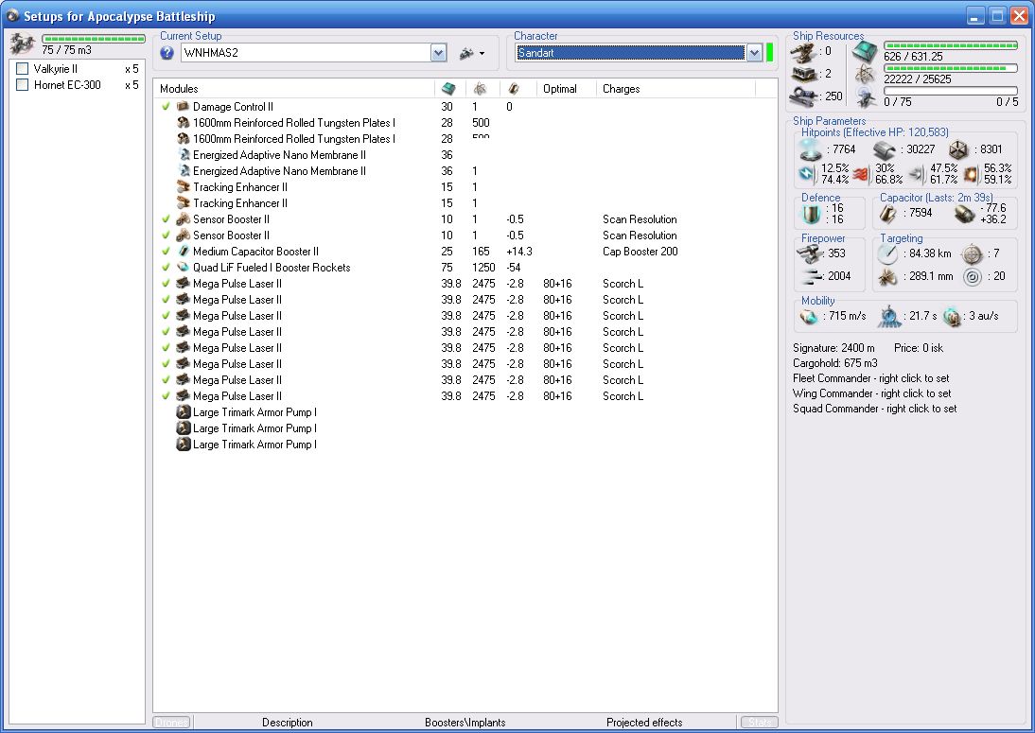Image resolution: width=1035 pixels, height=733 pixels.
Task: Click the targeting range icon beside 84.38 km
Action: [887, 254]
